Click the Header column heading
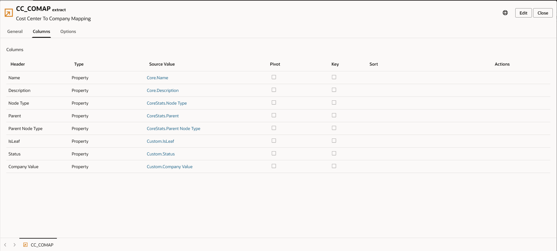557x251 pixels. click(18, 64)
